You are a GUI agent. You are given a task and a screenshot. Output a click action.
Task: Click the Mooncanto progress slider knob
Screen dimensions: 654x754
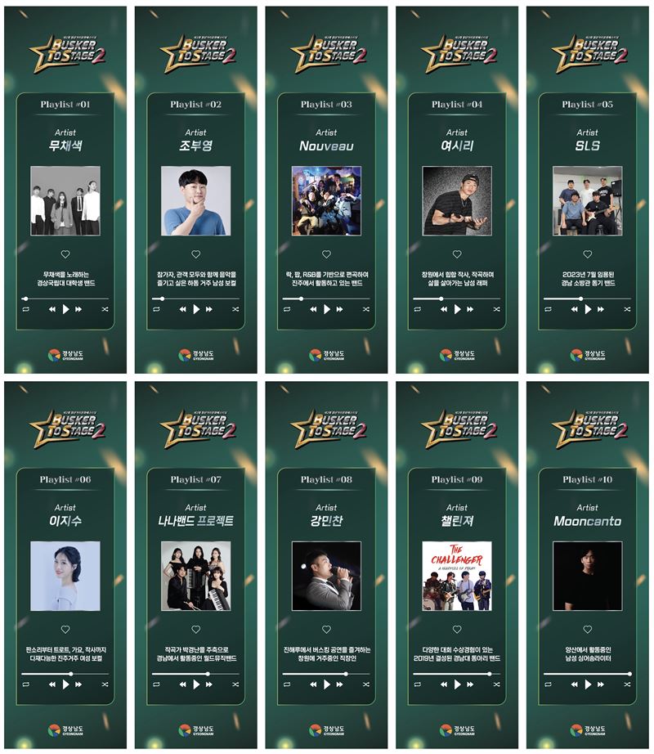click(629, 674)
